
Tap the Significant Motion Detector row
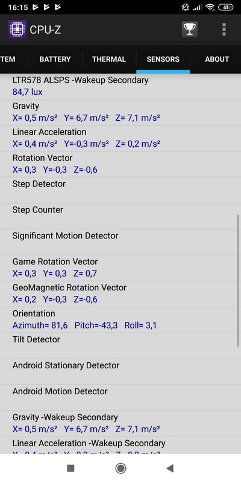coord(120,242)
